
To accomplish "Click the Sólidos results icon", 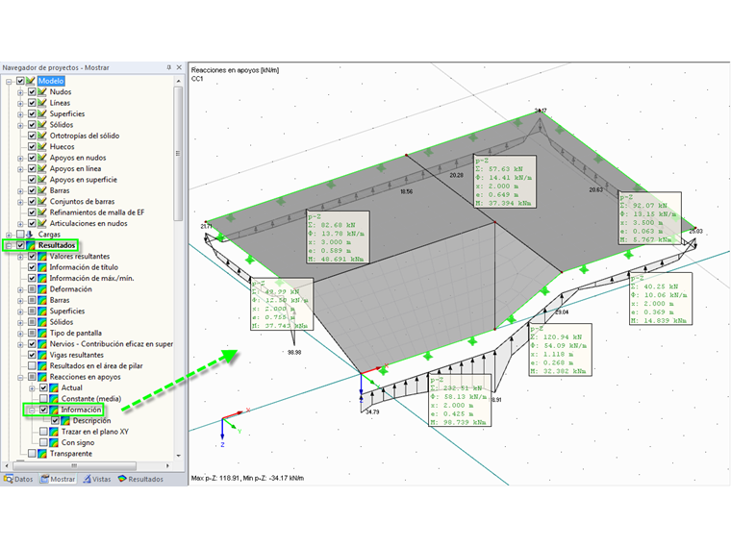I will [42, 322].
